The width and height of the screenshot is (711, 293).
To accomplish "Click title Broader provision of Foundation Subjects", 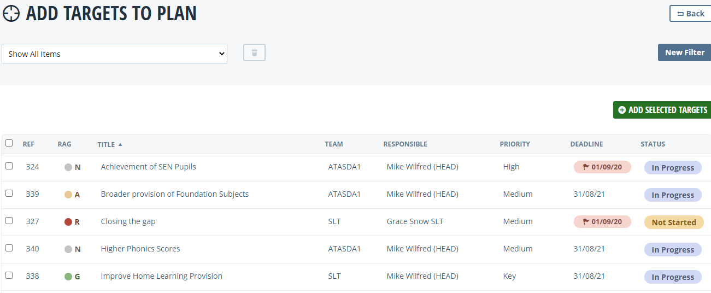I will tap(174, 194).
